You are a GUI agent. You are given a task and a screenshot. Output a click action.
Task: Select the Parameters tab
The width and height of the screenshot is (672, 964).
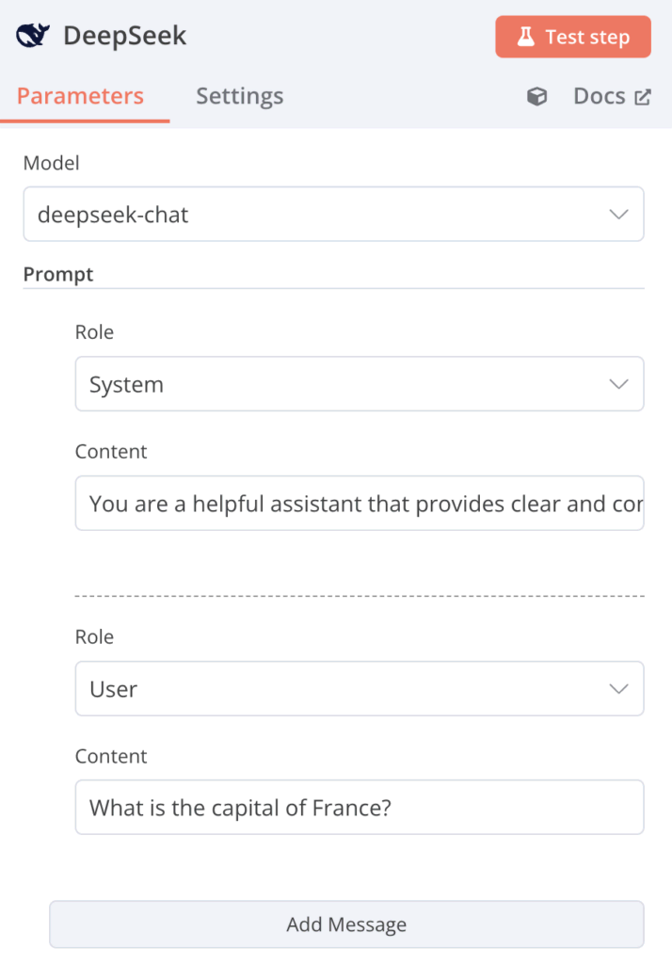point(78,96)
